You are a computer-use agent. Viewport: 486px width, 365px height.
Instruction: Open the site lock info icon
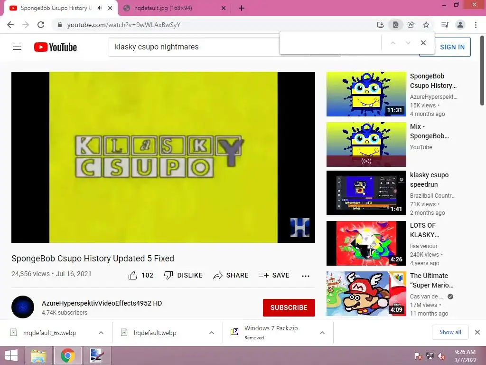pyautogui.click(x=60, y=25)
